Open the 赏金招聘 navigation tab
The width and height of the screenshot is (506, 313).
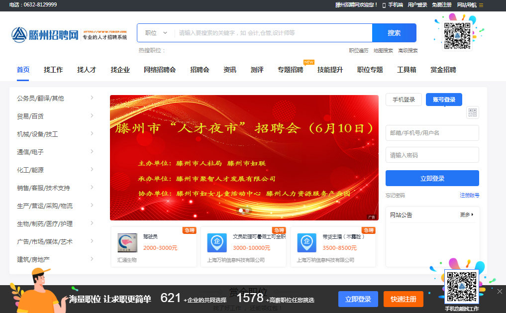pos(443,70)
